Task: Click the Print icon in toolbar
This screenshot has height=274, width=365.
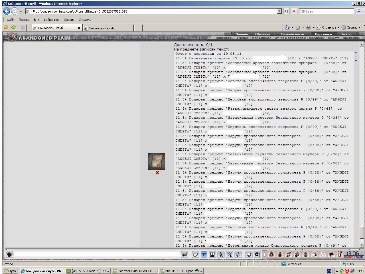Action: (309, 27)
